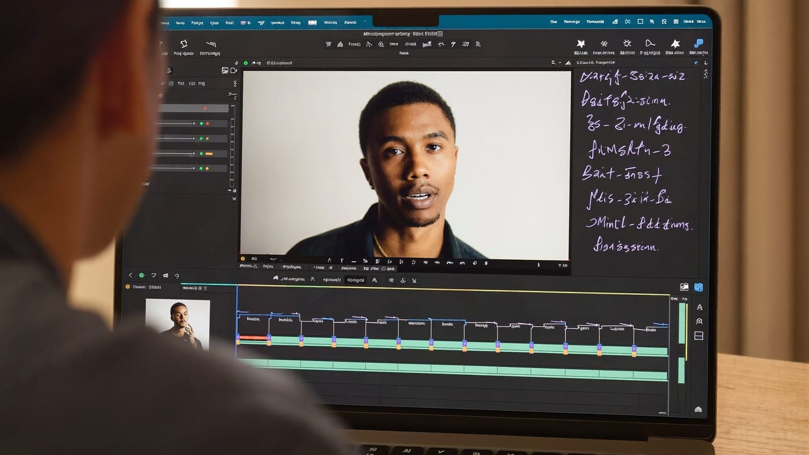
Task: Open the second text item in the right menu bar
Action: [x=572, y=22]
